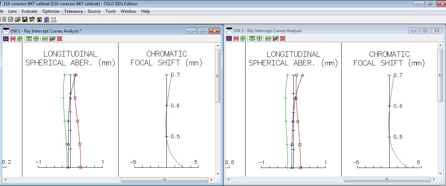Click UW 1 'LONGITUDINAL SPHERICAL ABER.' plot title
The height and width of the screenshot is (186, 446).
[x=70, y=58]
